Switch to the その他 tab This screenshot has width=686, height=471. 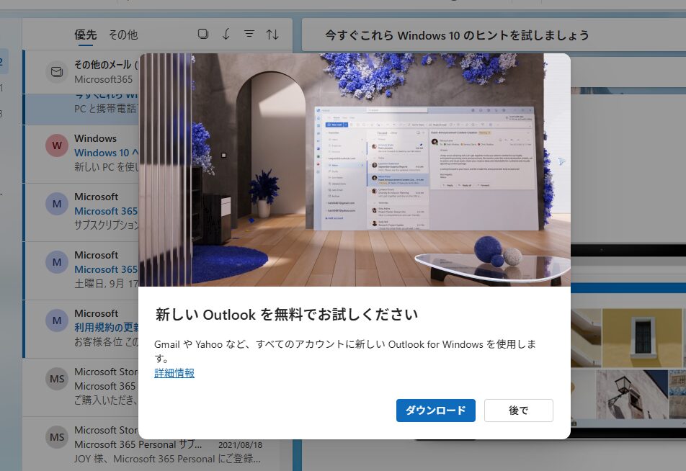click(122, 35)
